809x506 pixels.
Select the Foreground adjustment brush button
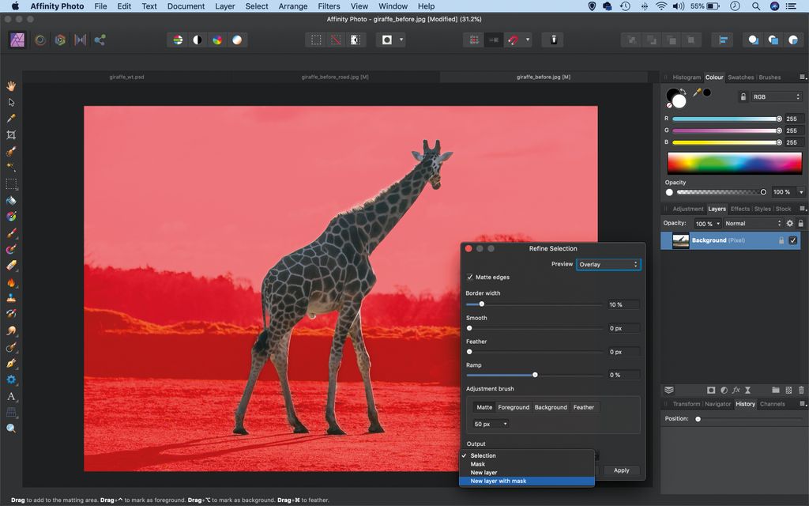[514, 407]
